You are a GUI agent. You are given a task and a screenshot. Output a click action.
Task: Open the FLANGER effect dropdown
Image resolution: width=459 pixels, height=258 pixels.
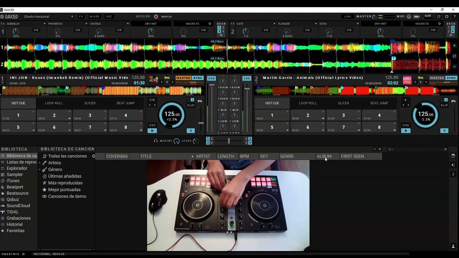pos(297,24)
